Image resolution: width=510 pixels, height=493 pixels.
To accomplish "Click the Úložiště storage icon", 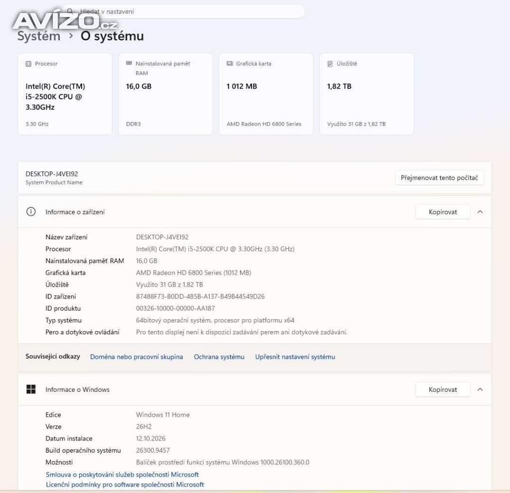I will point(330,64).
